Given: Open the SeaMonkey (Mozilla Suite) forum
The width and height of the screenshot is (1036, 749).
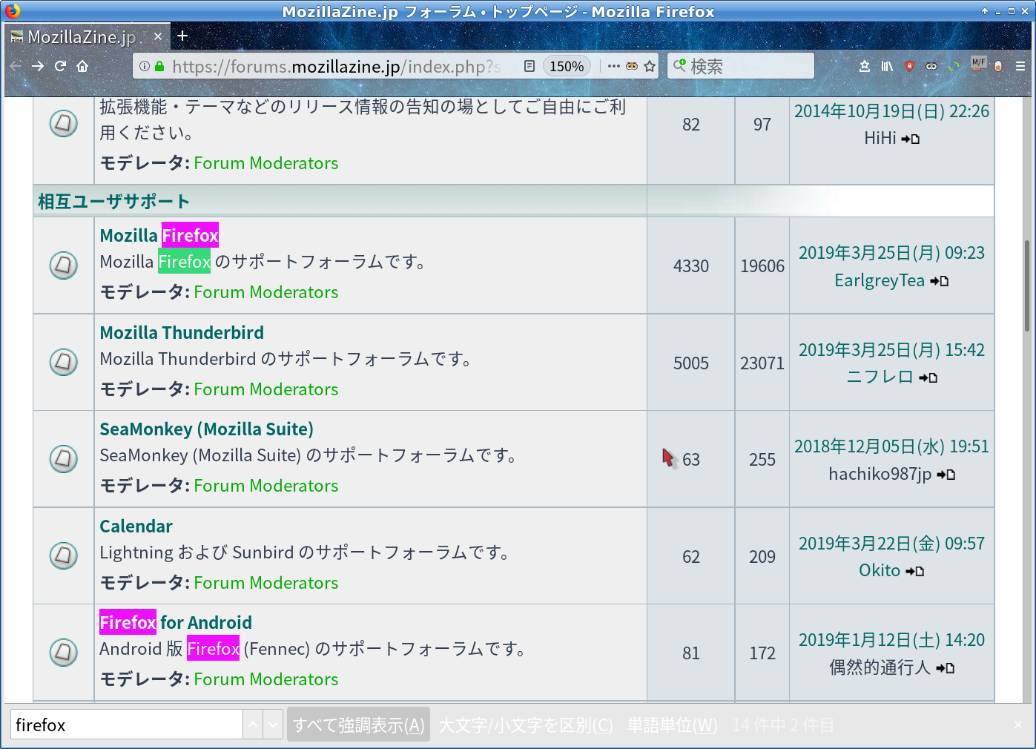Looking at the screenshot, I should tap(207, 429).
